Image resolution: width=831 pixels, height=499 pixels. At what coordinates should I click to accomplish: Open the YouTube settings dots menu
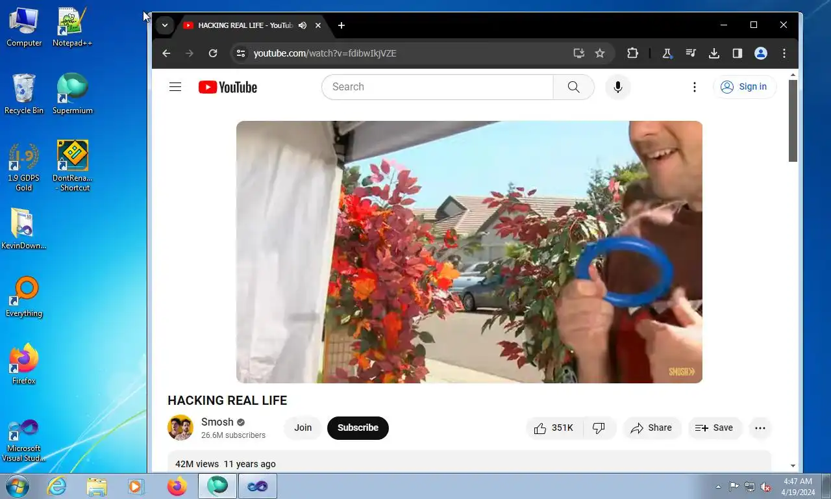coord(695,87)
